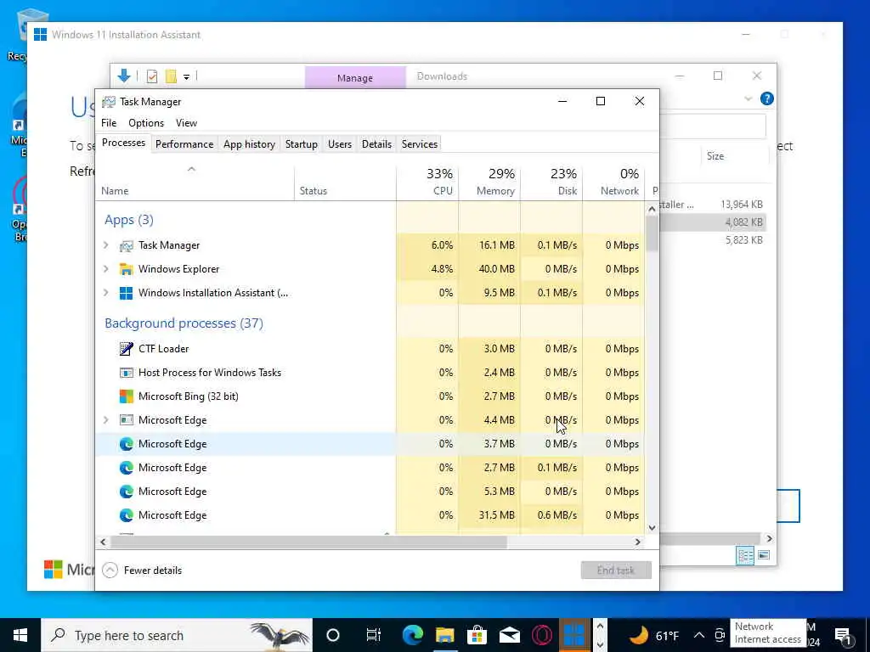Image resolution: width=870 pixels, height=652 pixels.
Task: Sort processes by CPU column
Action: tap(428, 182)
